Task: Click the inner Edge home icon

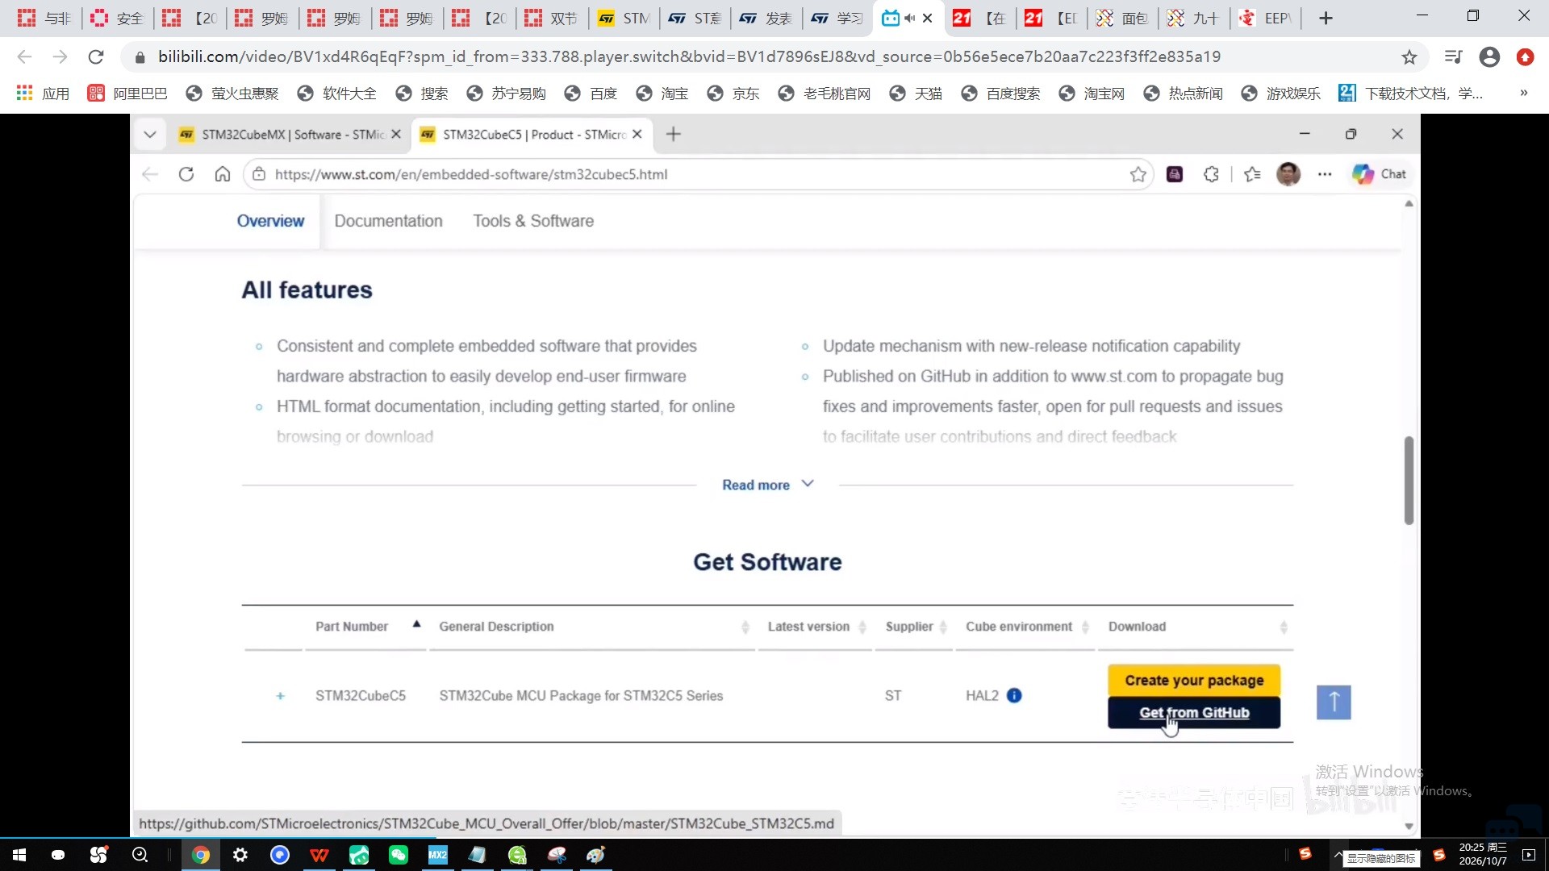Action: (x=223, y=174)
